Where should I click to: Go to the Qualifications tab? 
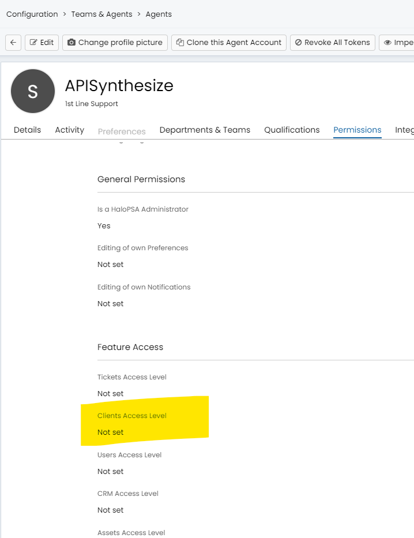click(x=292, y=130)
